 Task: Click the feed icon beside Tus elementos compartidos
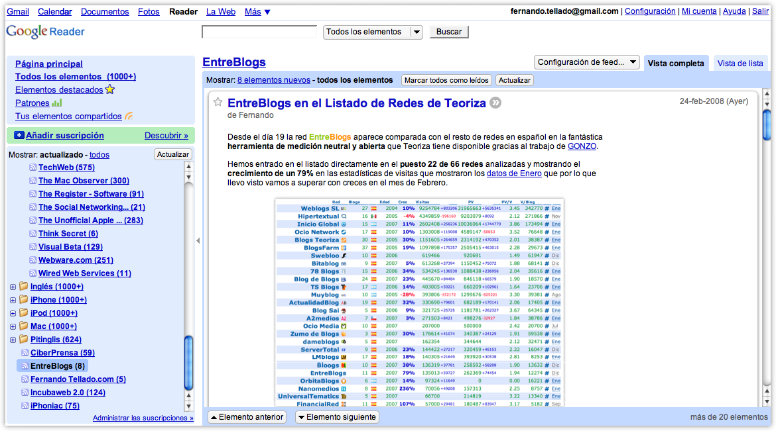(129, 116)
